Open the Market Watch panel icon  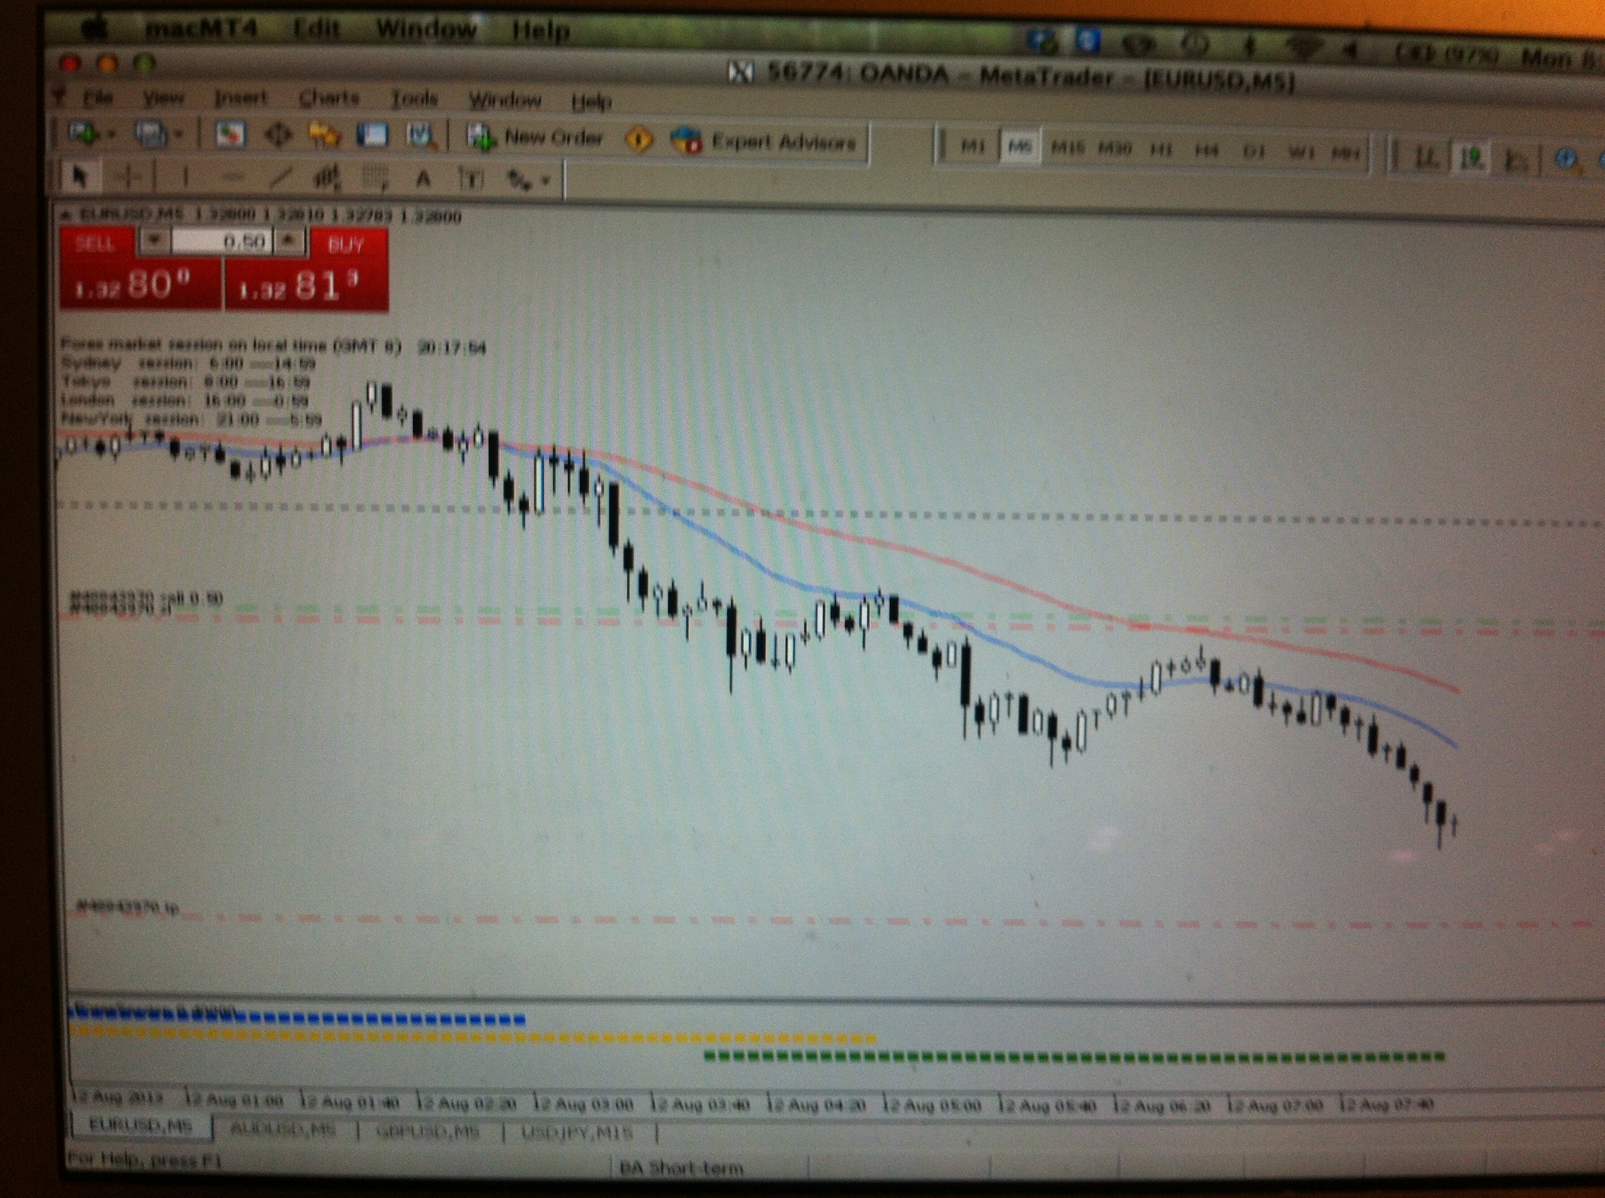[x=230, y=135]
